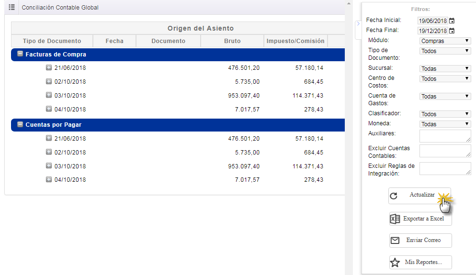The width and height of the screenshot is (476, 275).
Task: Click the Auxiliares text field
Action: tap(445, 136)
